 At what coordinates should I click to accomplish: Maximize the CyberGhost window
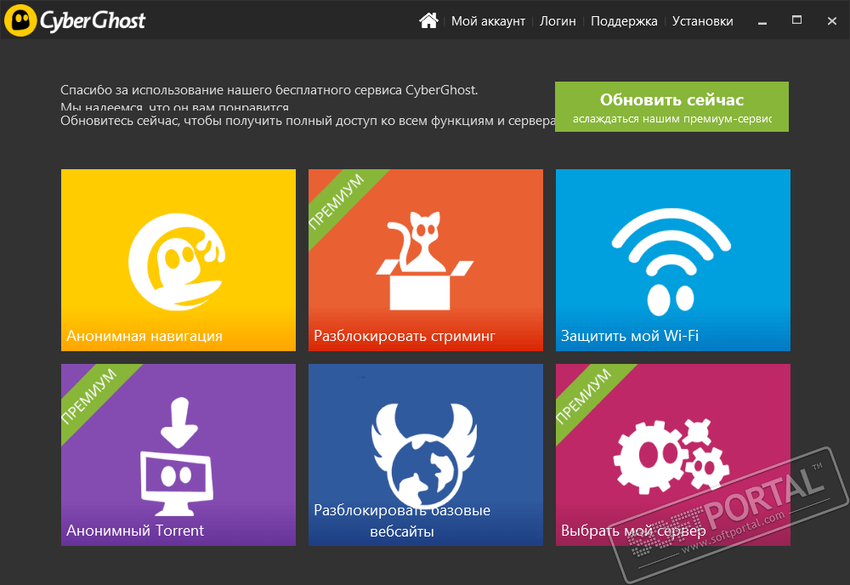797,20
